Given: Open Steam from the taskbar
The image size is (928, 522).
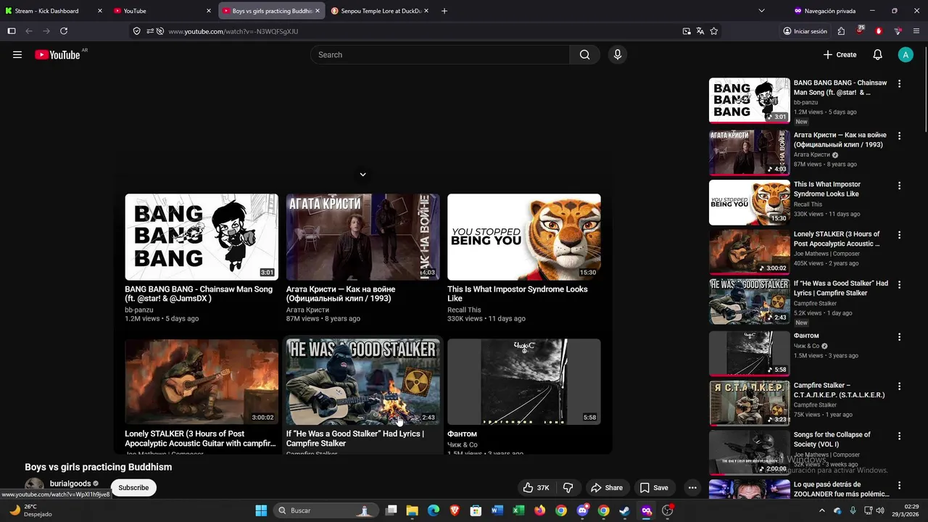Looking at the screenshot, I should tap(624, 510).
